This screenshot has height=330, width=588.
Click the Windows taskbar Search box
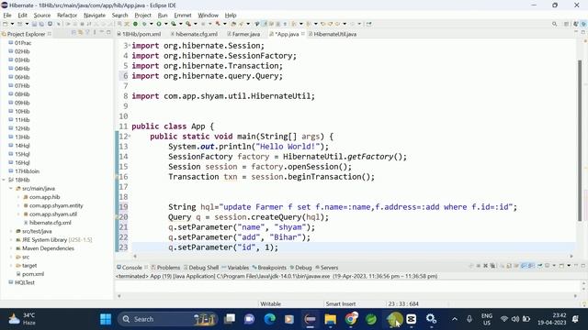click(167, 319)
